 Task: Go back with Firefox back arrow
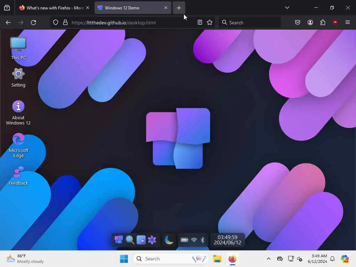pos(8,23)
